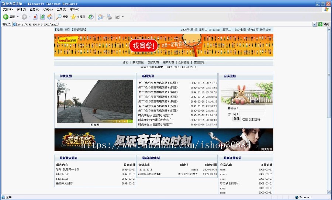Open 新闻资讯 in site navigation
The width and height of the screenshot is (332, 200).
[138, 62]
